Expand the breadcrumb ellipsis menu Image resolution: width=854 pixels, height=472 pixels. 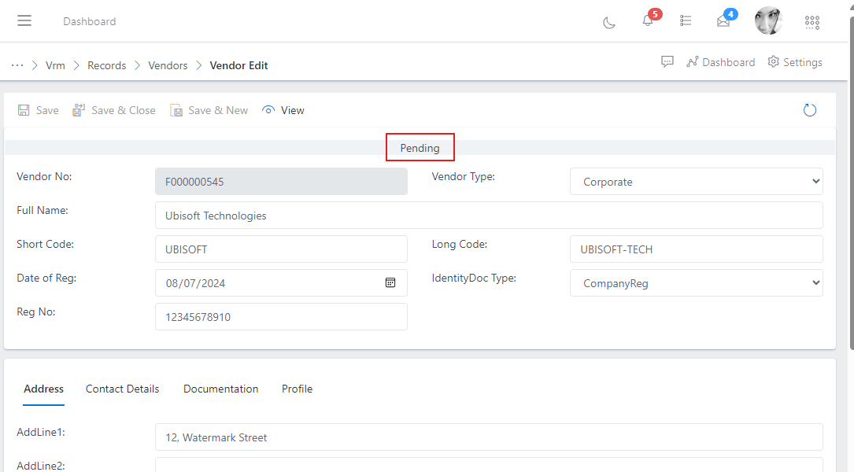click(17, 65)
